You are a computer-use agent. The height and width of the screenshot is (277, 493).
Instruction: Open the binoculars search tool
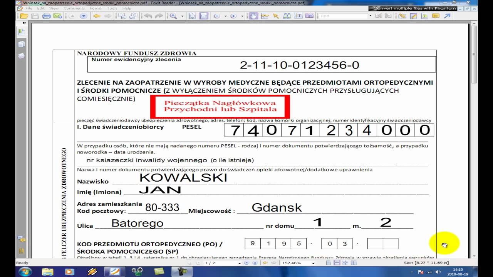pyautogui.click(x=287, y=16)
